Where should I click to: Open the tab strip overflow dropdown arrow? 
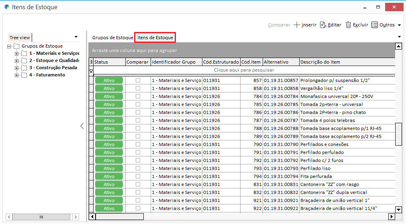click(399, 37)
